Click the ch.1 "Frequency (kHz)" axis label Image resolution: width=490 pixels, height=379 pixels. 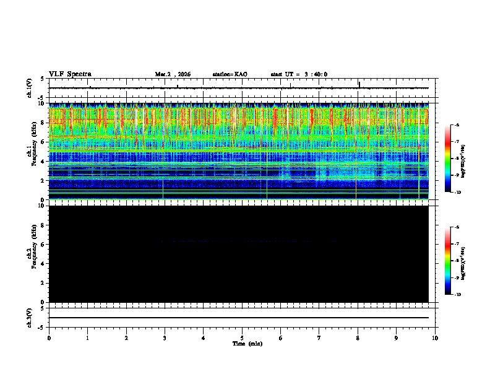34,143
